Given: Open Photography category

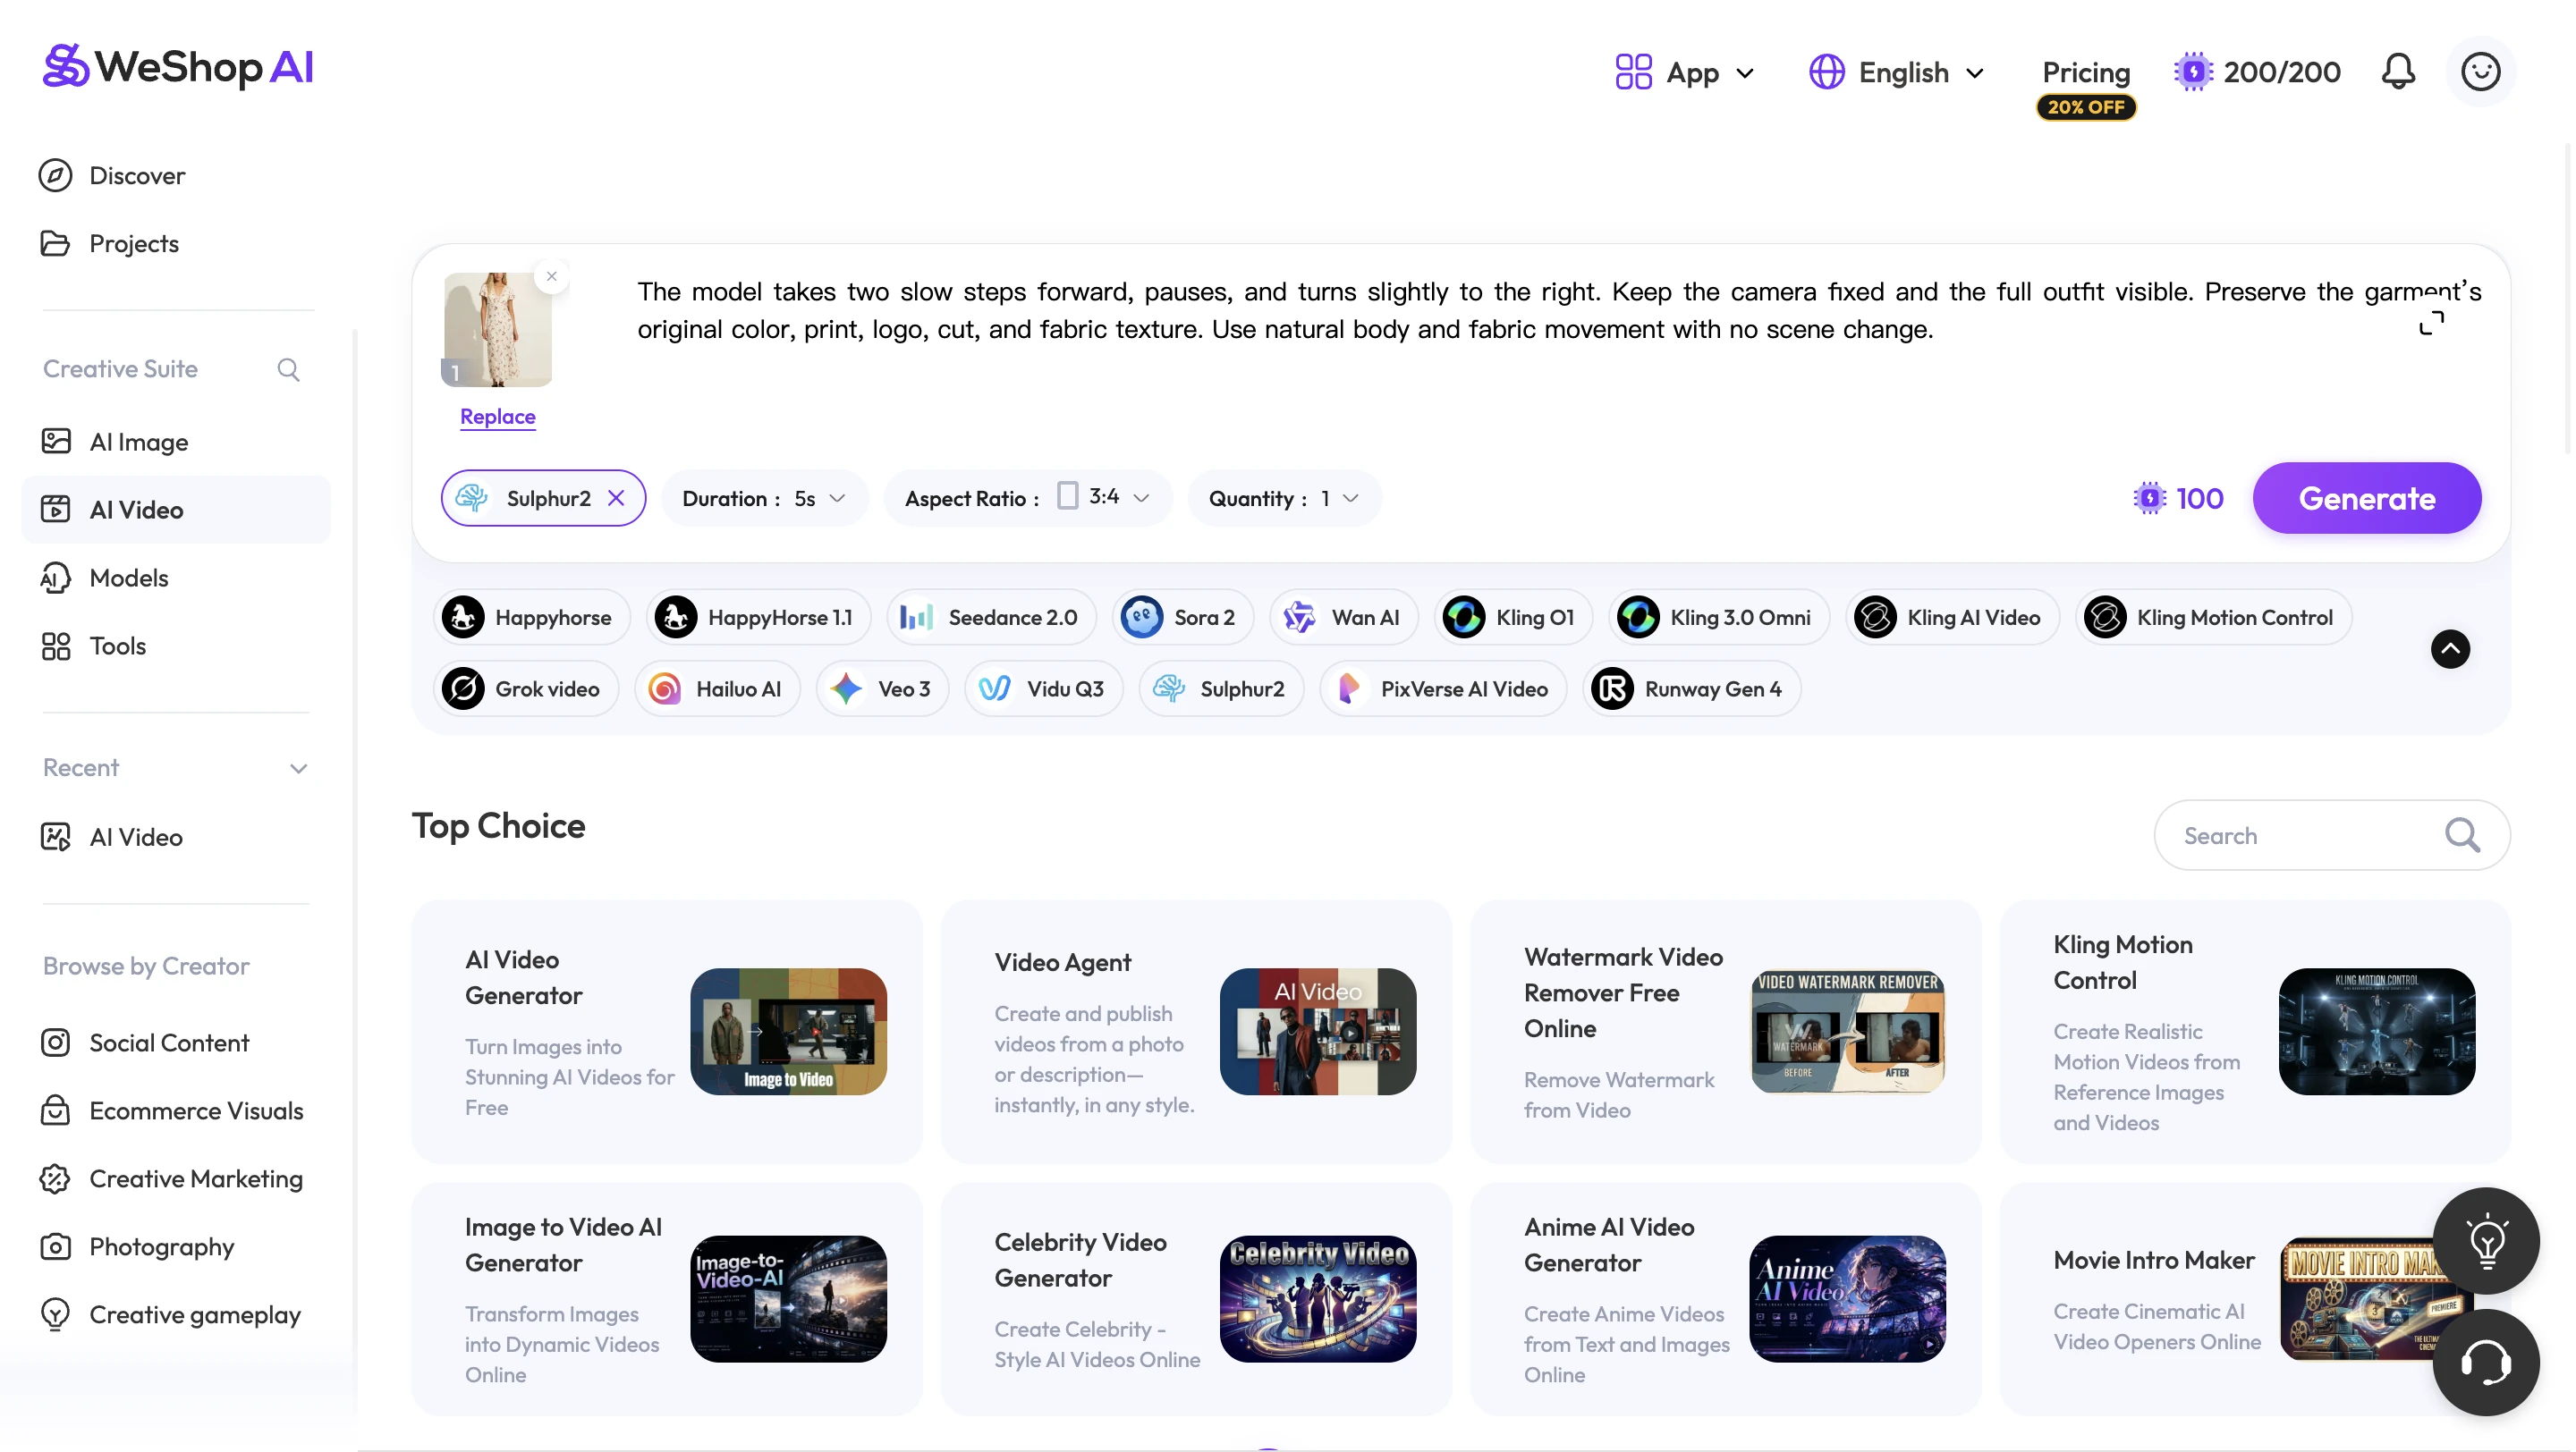Looking at the screenshot, I should tap(176, 1246).
